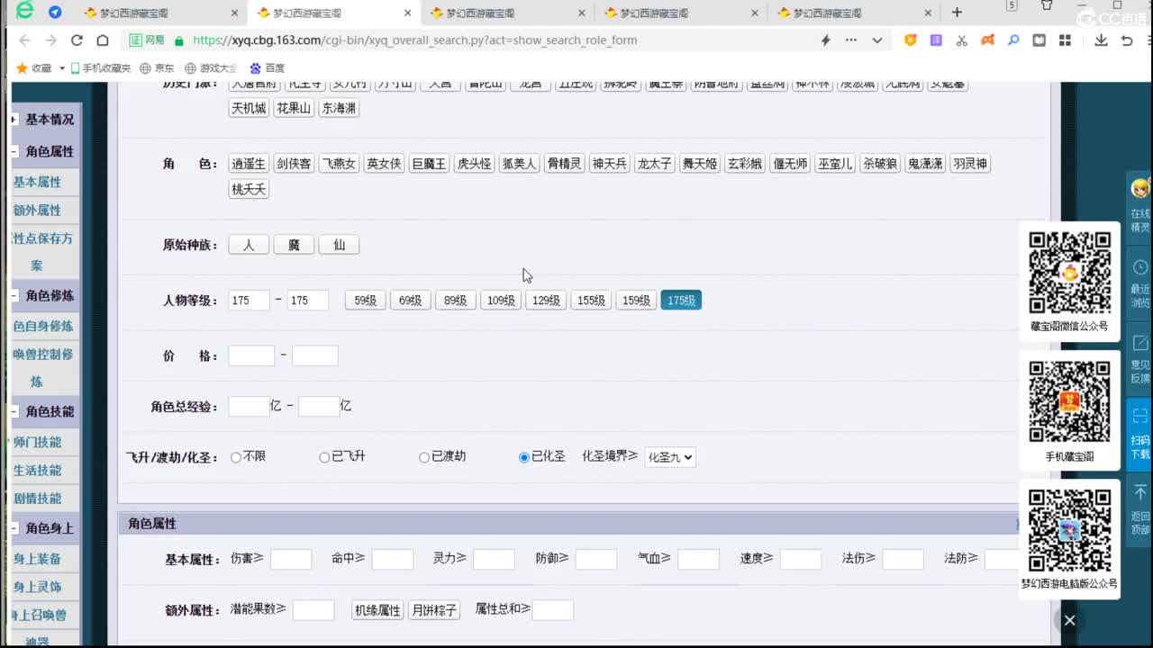This screenshot has width=1153, height=648.
Task: Choose the 魔 race button
Action: click(x=294, y=245)
